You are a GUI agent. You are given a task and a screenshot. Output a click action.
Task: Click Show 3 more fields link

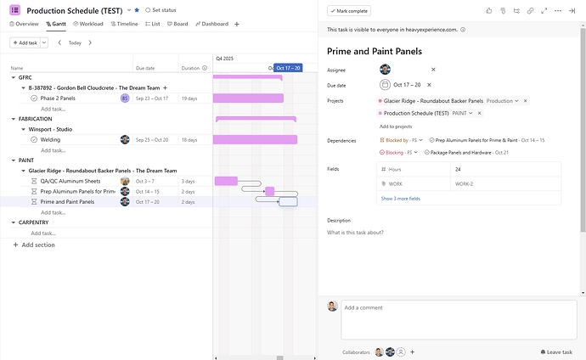tap(400, 199)
